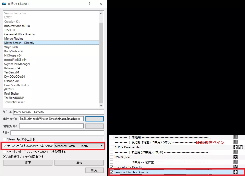245x176 pixels.
Task: Click the 開始フォルダ input field
Action: (51, 126)
